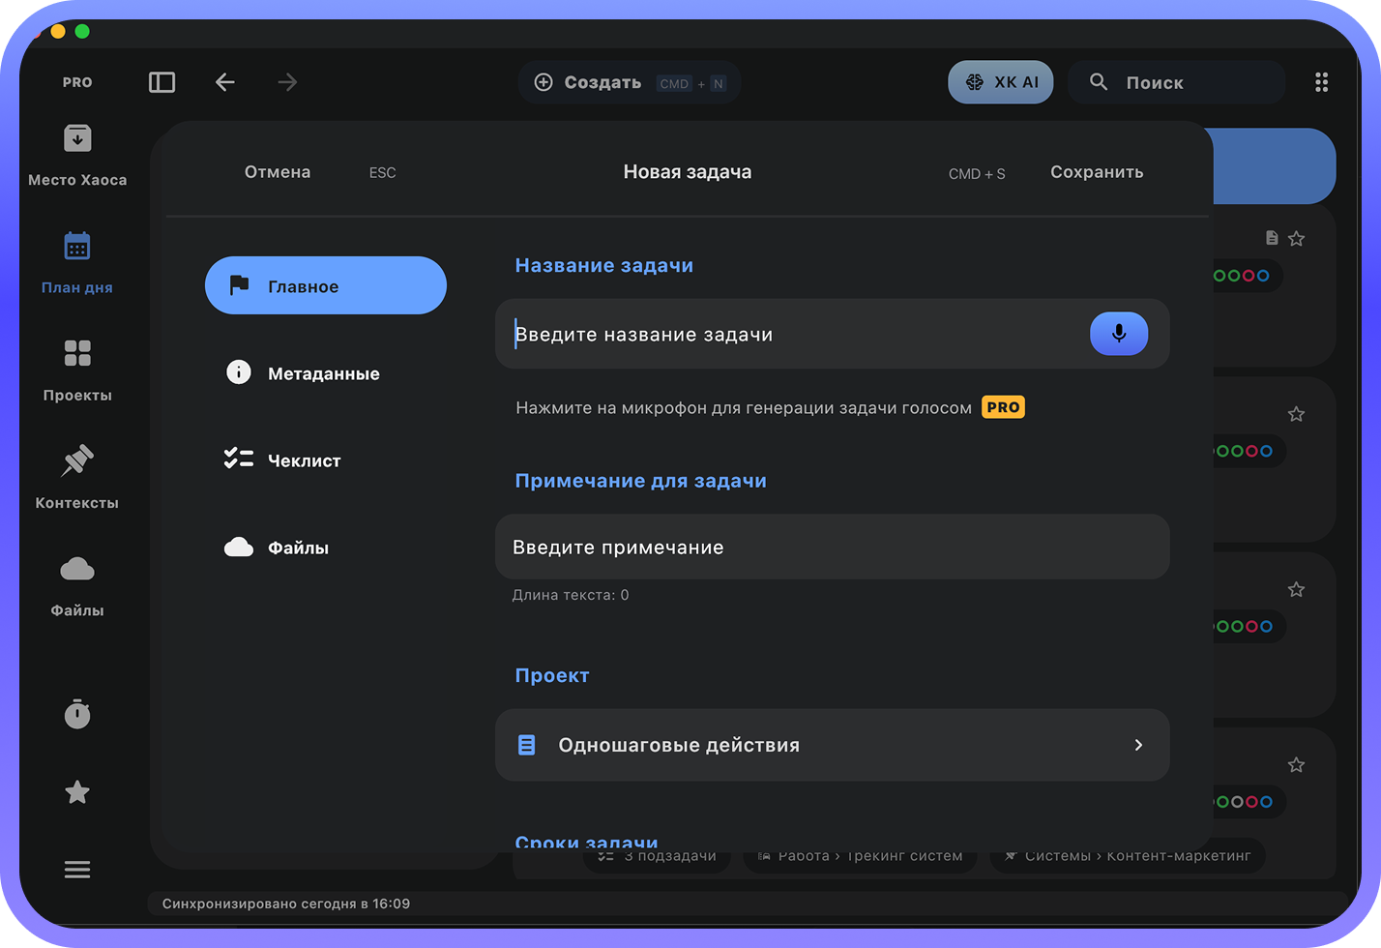Click the magnifier icon in Поиск field
This screenshot has height=948, width=1381.
(x=1099, y=82)
